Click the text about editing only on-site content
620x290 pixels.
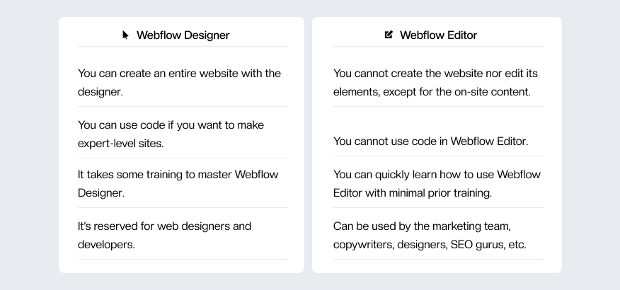tap(435, 83)
